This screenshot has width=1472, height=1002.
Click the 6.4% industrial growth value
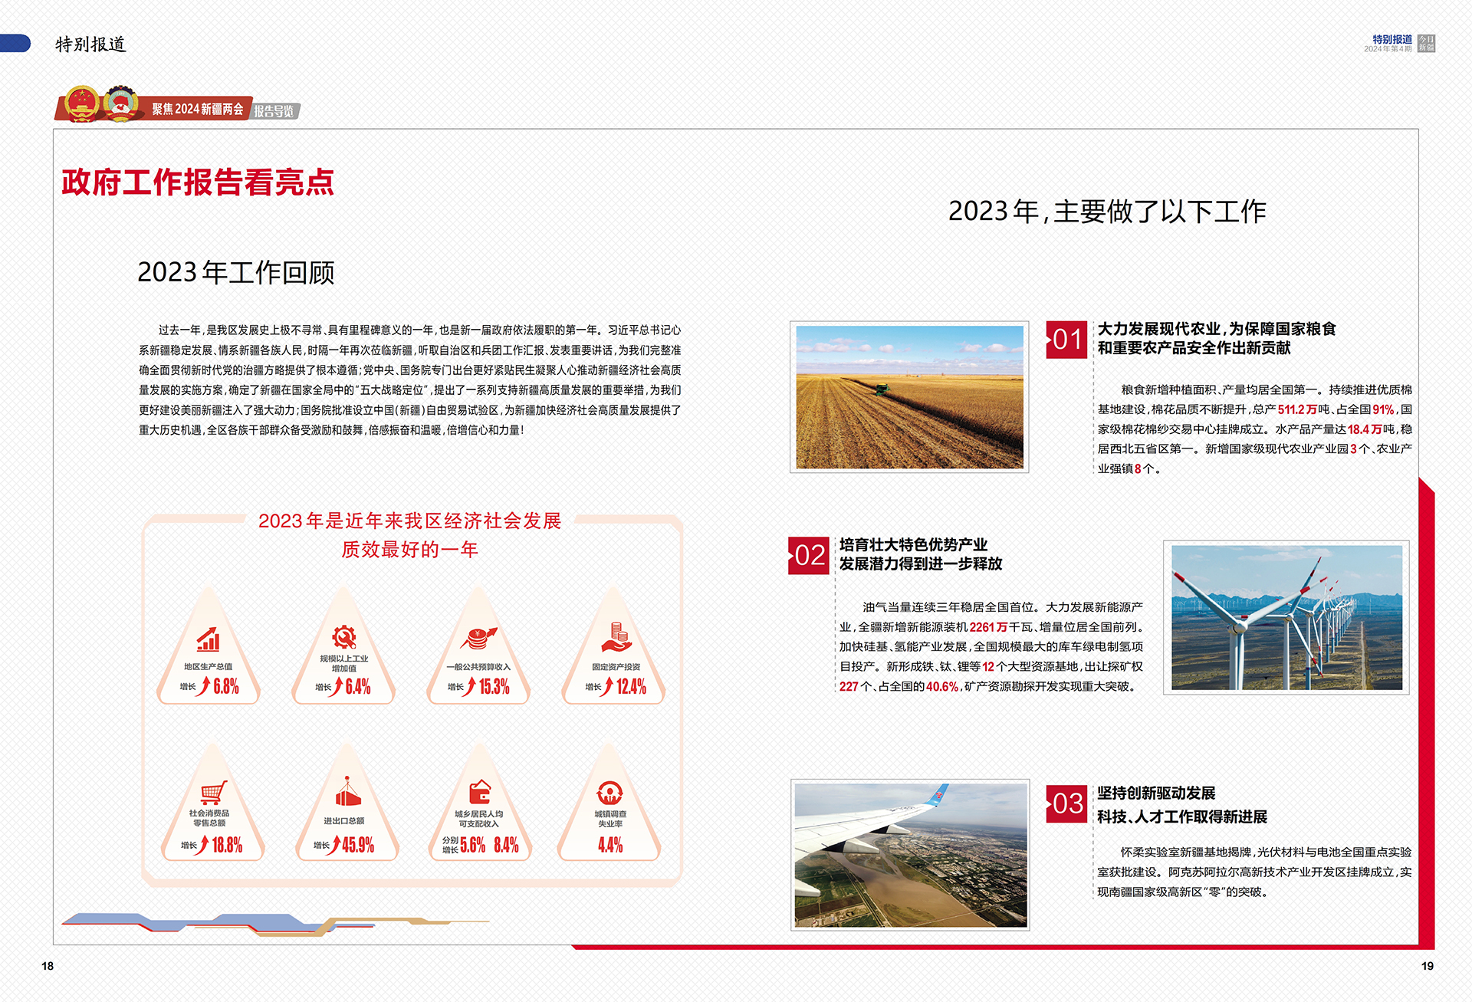(x=358, y=686)
